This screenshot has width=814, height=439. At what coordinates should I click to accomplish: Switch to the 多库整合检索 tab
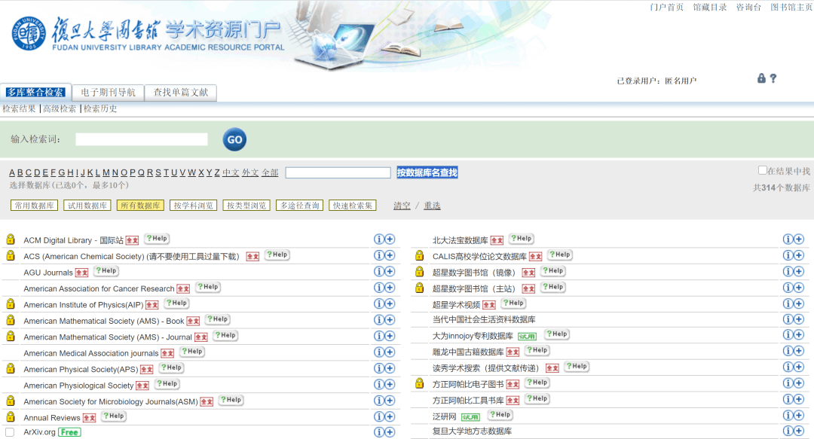tap(35, 93)
